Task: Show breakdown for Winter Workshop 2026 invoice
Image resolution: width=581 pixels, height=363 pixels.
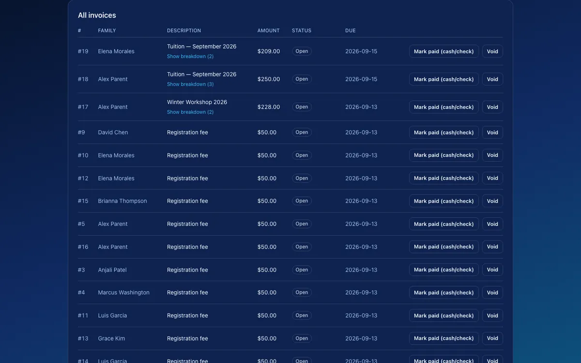Action: click(190, 112)
